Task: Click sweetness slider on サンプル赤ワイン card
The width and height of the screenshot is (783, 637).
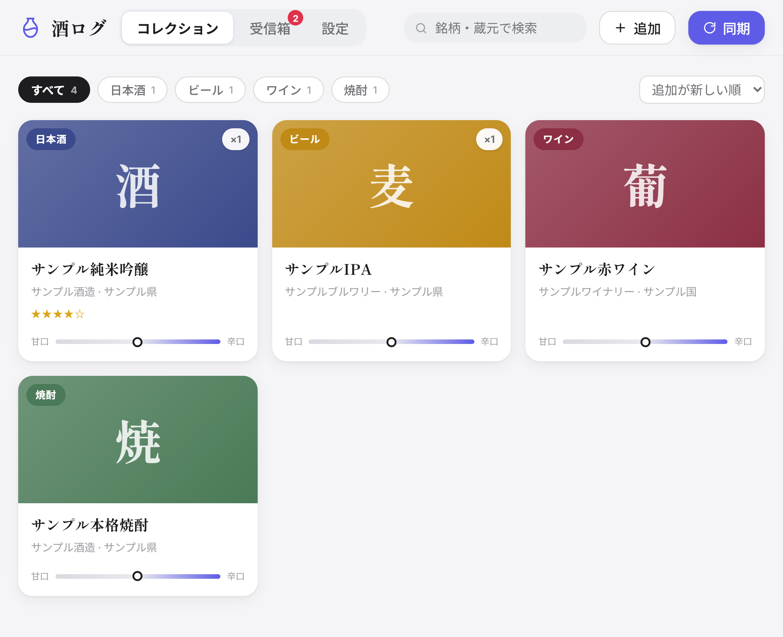Action: pos(645,342)
